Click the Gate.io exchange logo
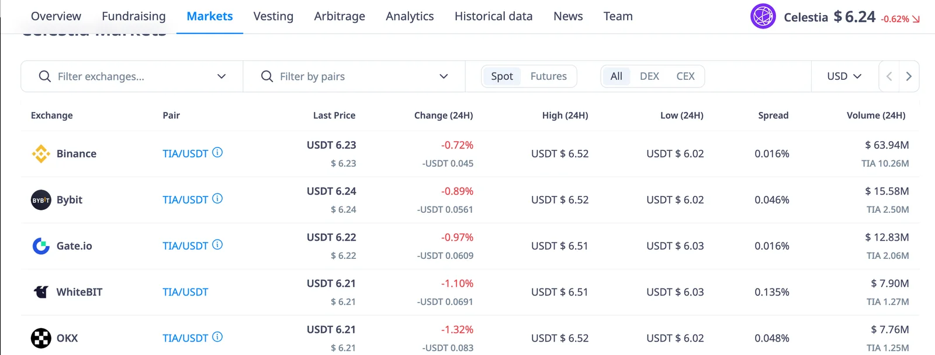 pos(41,246)
